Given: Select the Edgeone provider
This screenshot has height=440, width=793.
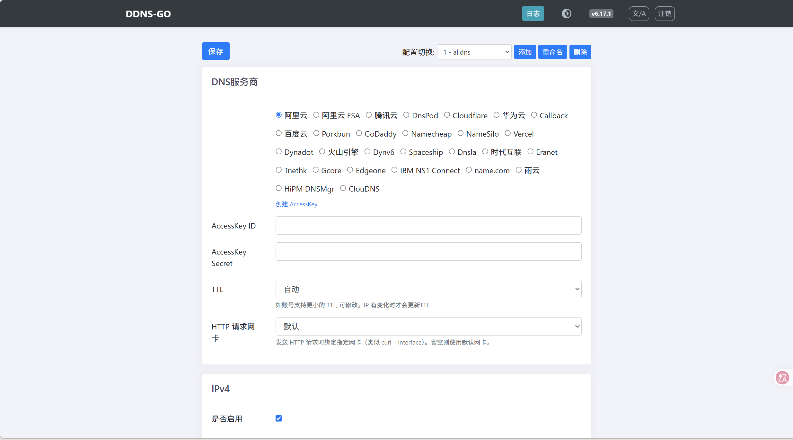Looking at the screenshot, I should pyautogui.click(x=350, y=170).
